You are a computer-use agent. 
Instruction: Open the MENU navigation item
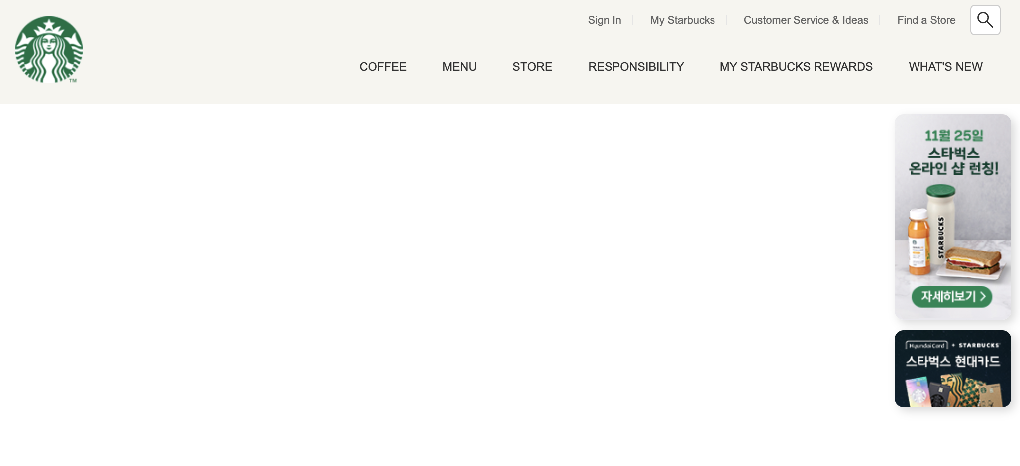[x=460, y=67]
